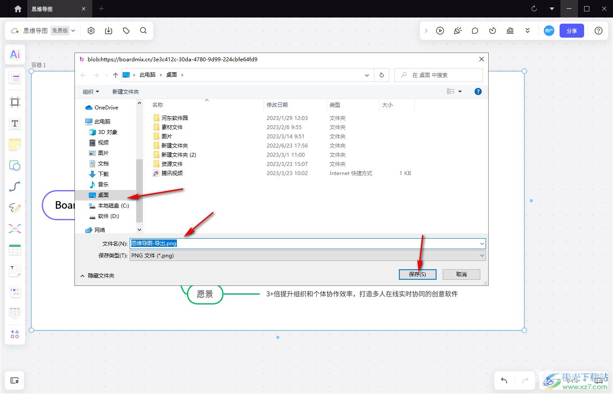Select the template panel icon in left sidebar

15,79
